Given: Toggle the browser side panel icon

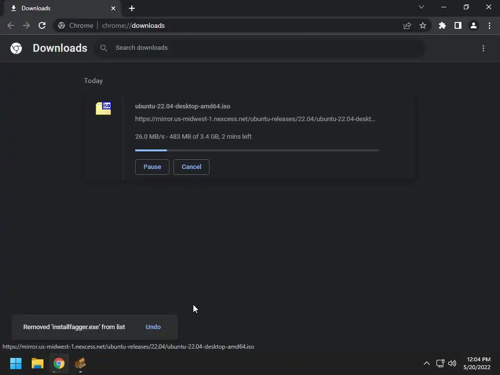Looking at the screenshot, I should pos(458,25).
